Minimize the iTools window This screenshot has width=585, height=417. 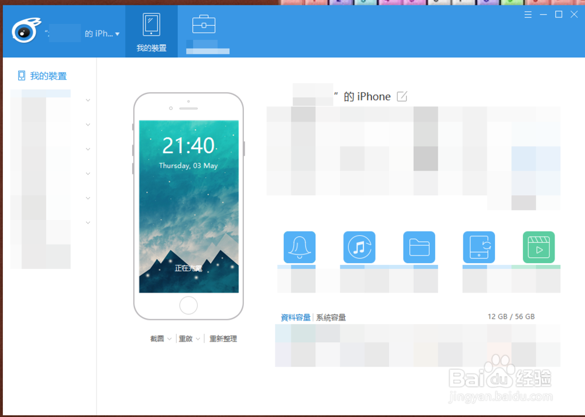pyautogui.click(x=543, y=15)
